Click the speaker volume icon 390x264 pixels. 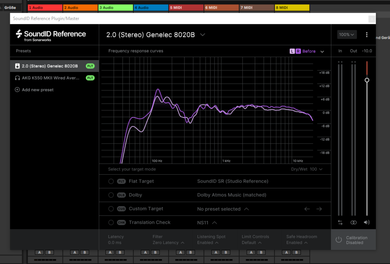[x=367, y=223]
